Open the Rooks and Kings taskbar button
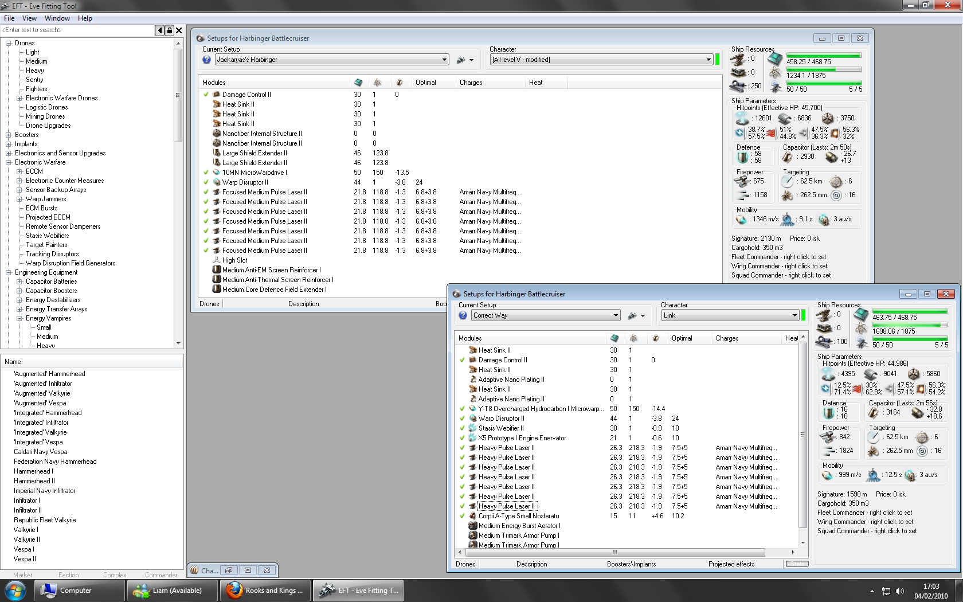This screenshot has height=602, width=963. [267, 591]
